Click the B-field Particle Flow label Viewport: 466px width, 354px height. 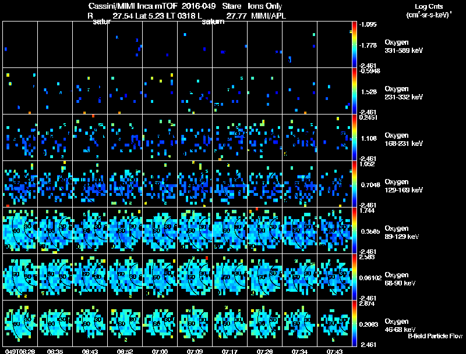pyautogui.click(x=435, y=336)
